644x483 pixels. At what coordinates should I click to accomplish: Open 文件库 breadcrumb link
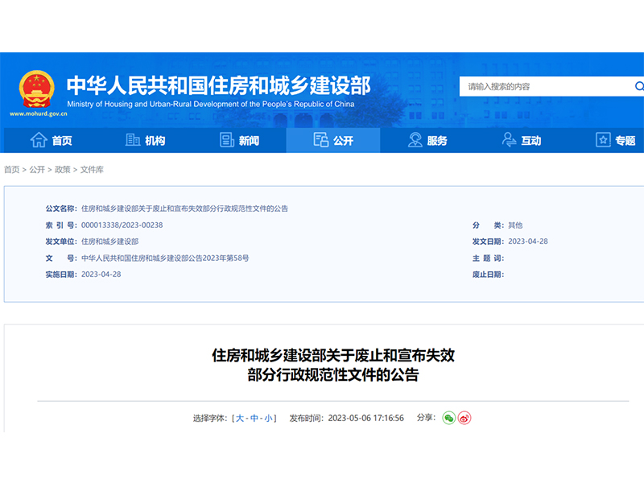click(x=92, y=170)
